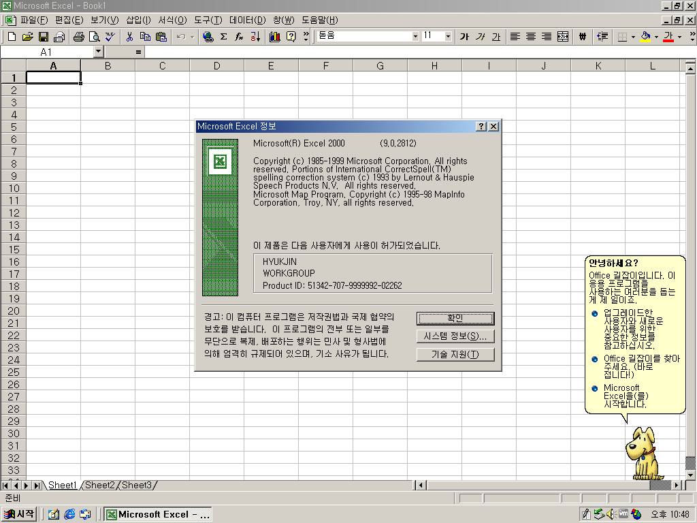Image resolution: width=697 pixels, height=523 pixels.
Task: Launch Chart Wizard icon
Action: [x=275, y=37]
